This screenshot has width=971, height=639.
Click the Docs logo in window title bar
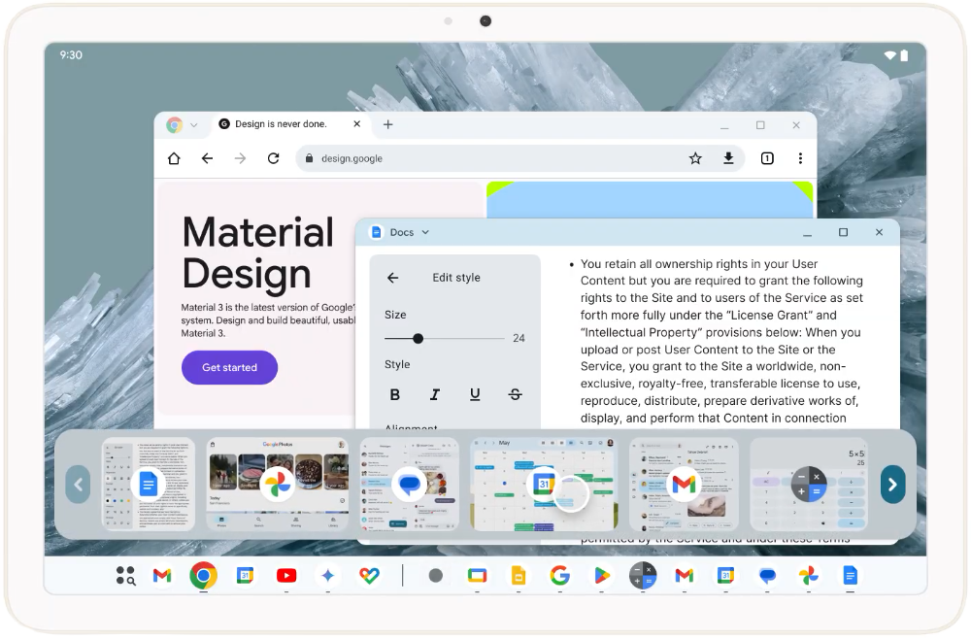(376, 232)
